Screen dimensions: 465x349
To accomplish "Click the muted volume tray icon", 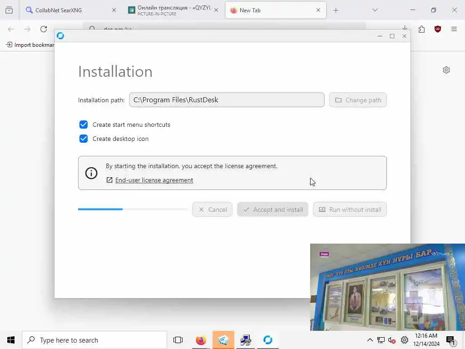I will click(x=392, y=340).
